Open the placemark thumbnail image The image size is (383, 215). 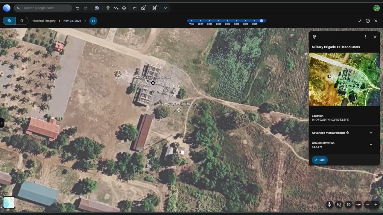point(344,79)
